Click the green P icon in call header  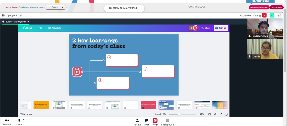272,15
